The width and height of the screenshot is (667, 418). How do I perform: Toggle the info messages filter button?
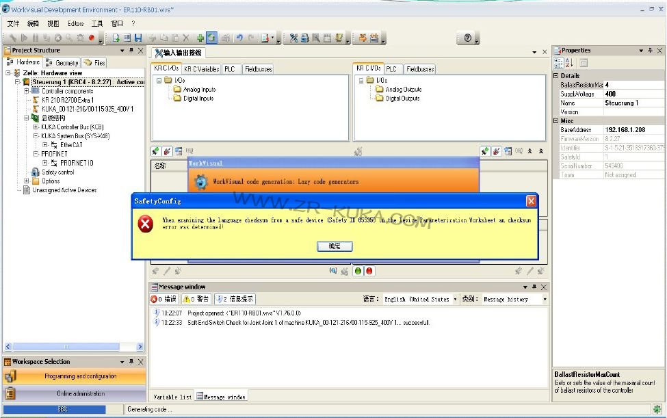[235, 299]
